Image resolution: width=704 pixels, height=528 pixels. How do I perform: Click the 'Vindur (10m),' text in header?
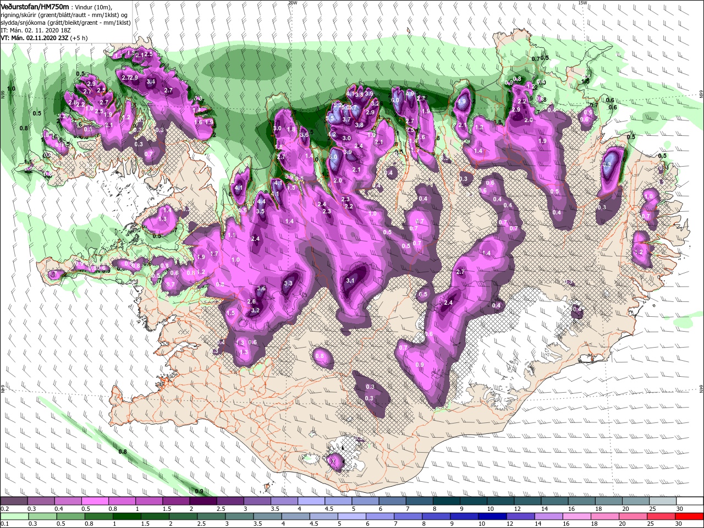pyautogui.click(x=93, y=7)
